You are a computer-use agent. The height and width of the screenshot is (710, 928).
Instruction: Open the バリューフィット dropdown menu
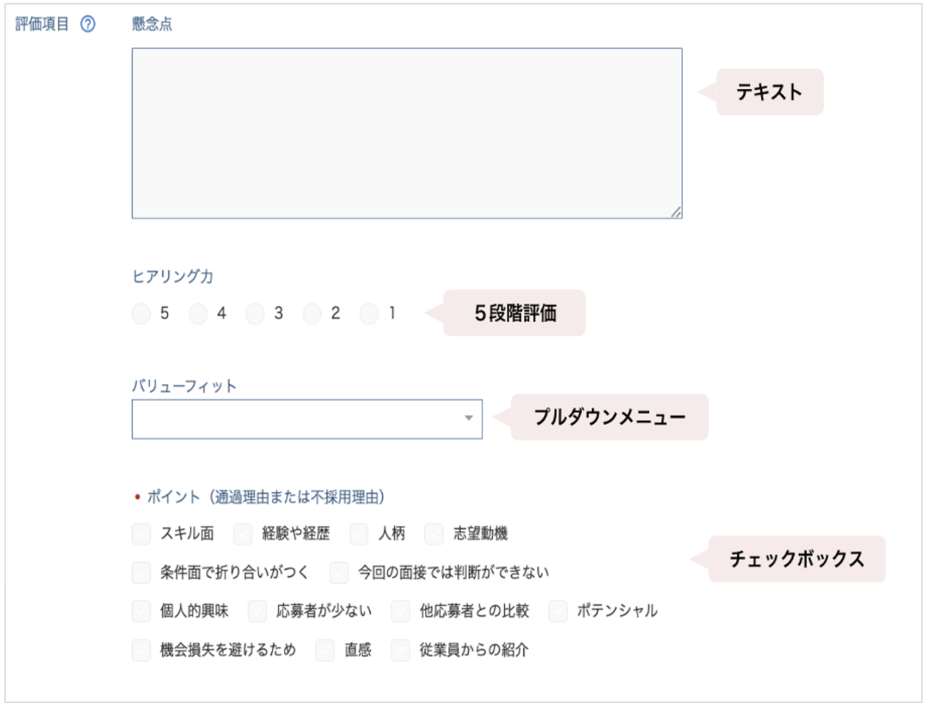tap(307, 419)
